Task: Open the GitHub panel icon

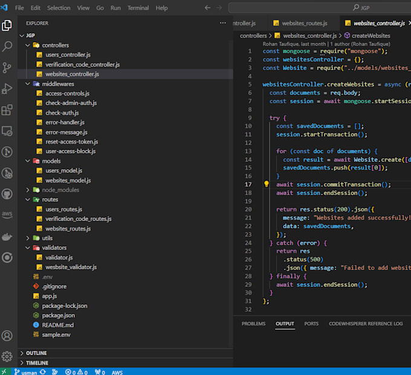Action: point(7,194)
